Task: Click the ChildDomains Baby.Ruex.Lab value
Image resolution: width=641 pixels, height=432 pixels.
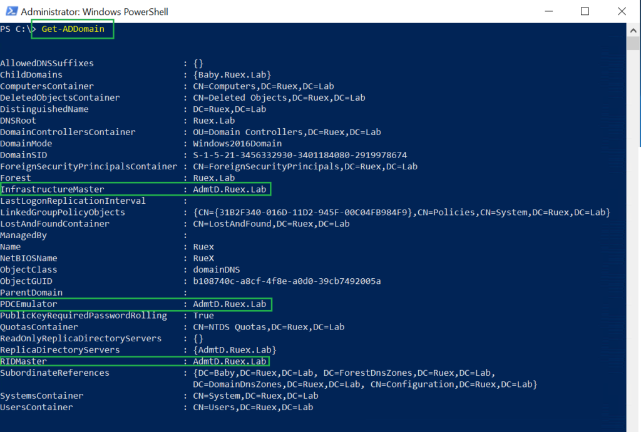Action: (232, 75)
